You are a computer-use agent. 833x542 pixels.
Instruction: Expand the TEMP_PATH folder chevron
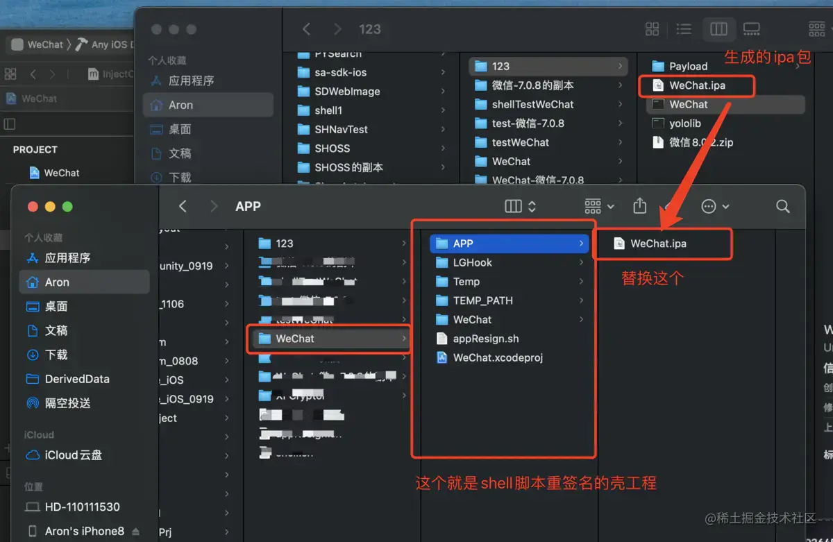tap(581, 300)
